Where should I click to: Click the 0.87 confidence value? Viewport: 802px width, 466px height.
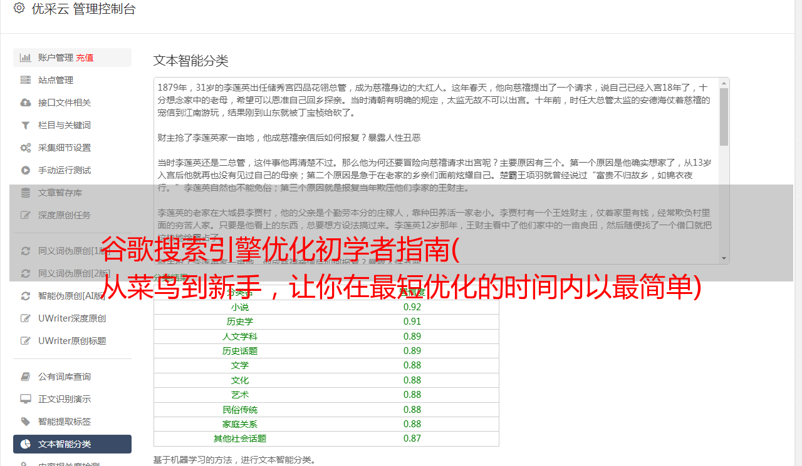(412, 438)
